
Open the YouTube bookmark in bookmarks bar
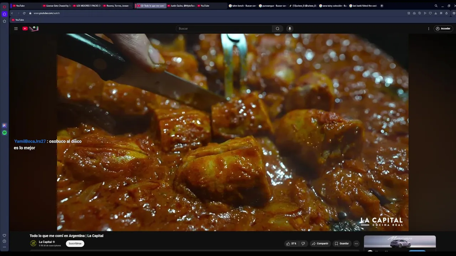pyautogui.click(x=18, y=20)
